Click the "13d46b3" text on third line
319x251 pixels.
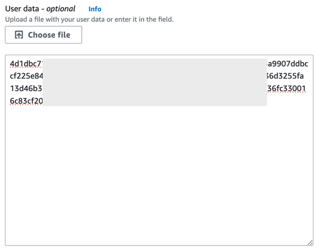tap(26, 89)
